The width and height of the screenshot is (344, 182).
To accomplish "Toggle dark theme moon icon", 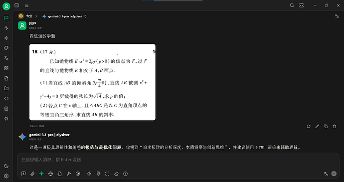I will [6, 166].
